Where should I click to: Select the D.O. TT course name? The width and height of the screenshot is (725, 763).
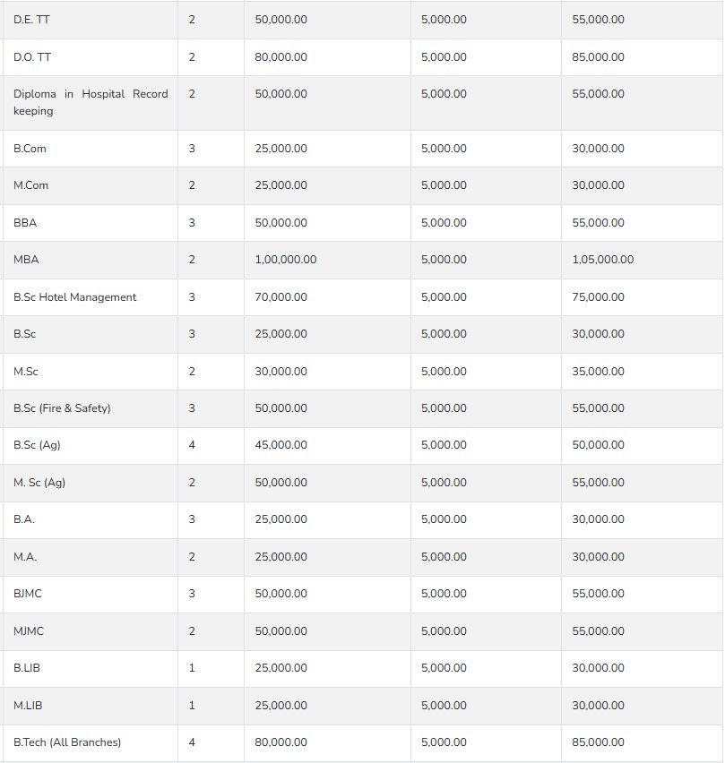32,57
